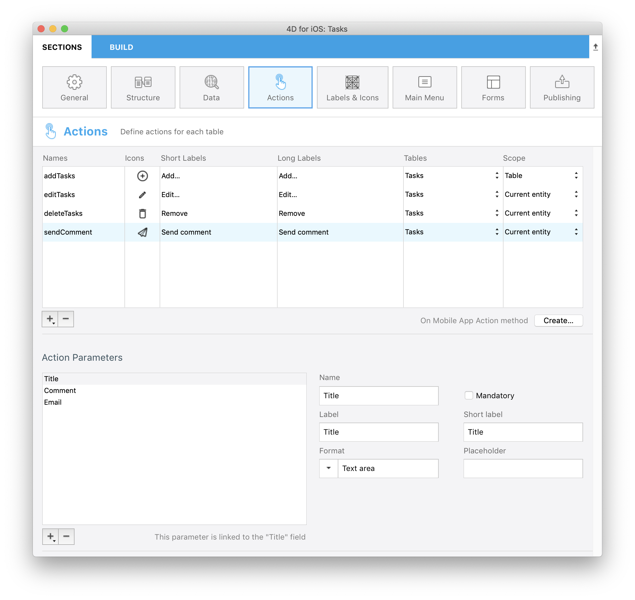Select the sendComment action name
Viewport: 635px width, 600px height.
click(x=84, y=232)
